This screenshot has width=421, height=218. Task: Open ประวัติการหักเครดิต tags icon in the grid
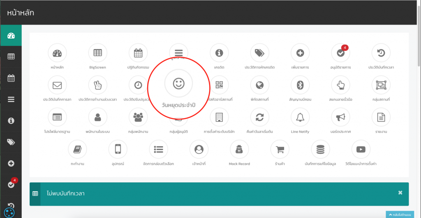(260, 53)
